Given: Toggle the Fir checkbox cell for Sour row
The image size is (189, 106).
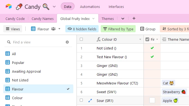Looking at the screenshot, I should pyautogui.click(x=152, y=100).
